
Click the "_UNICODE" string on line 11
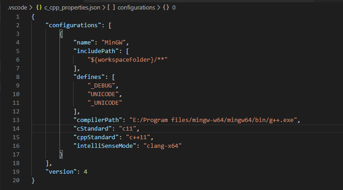(x=105, y=103)
